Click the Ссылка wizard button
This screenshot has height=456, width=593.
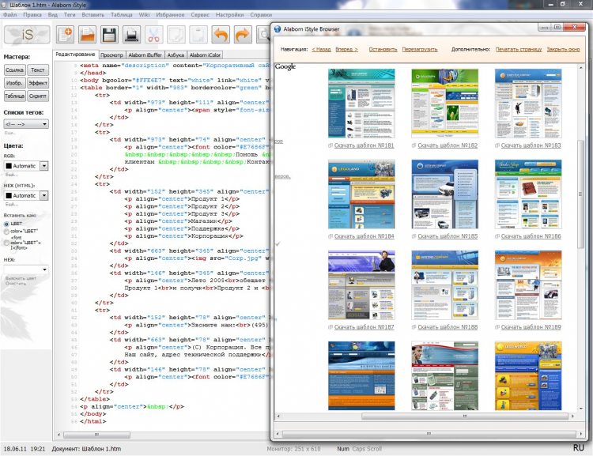pos(15,70)
